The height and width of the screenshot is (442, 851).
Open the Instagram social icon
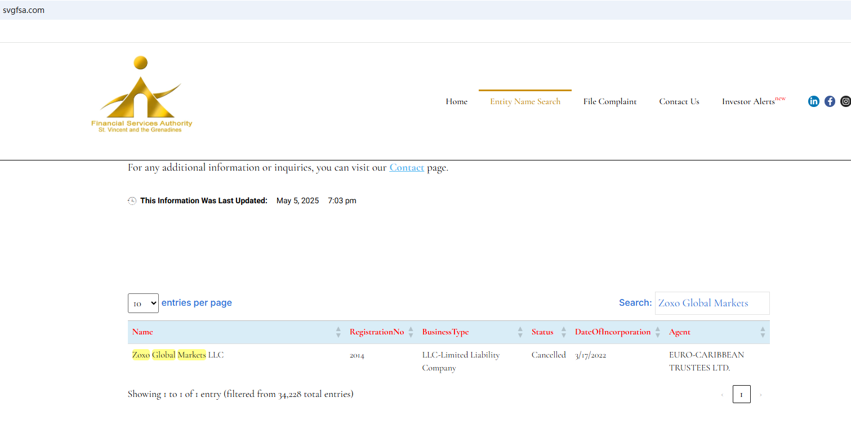click(845, 101)
